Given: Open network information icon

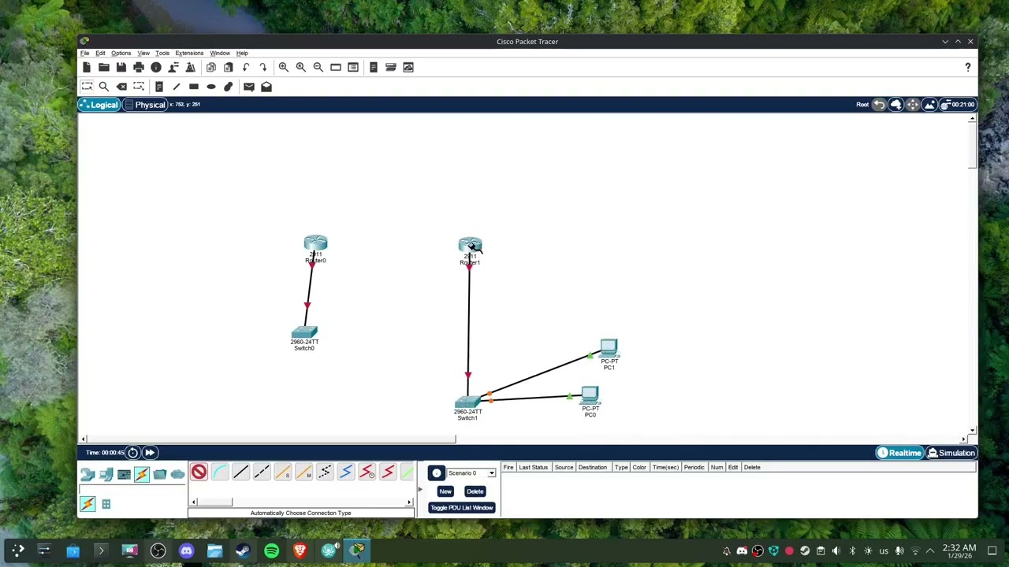Looking at the screenshot, I should (x=156, y=68).
